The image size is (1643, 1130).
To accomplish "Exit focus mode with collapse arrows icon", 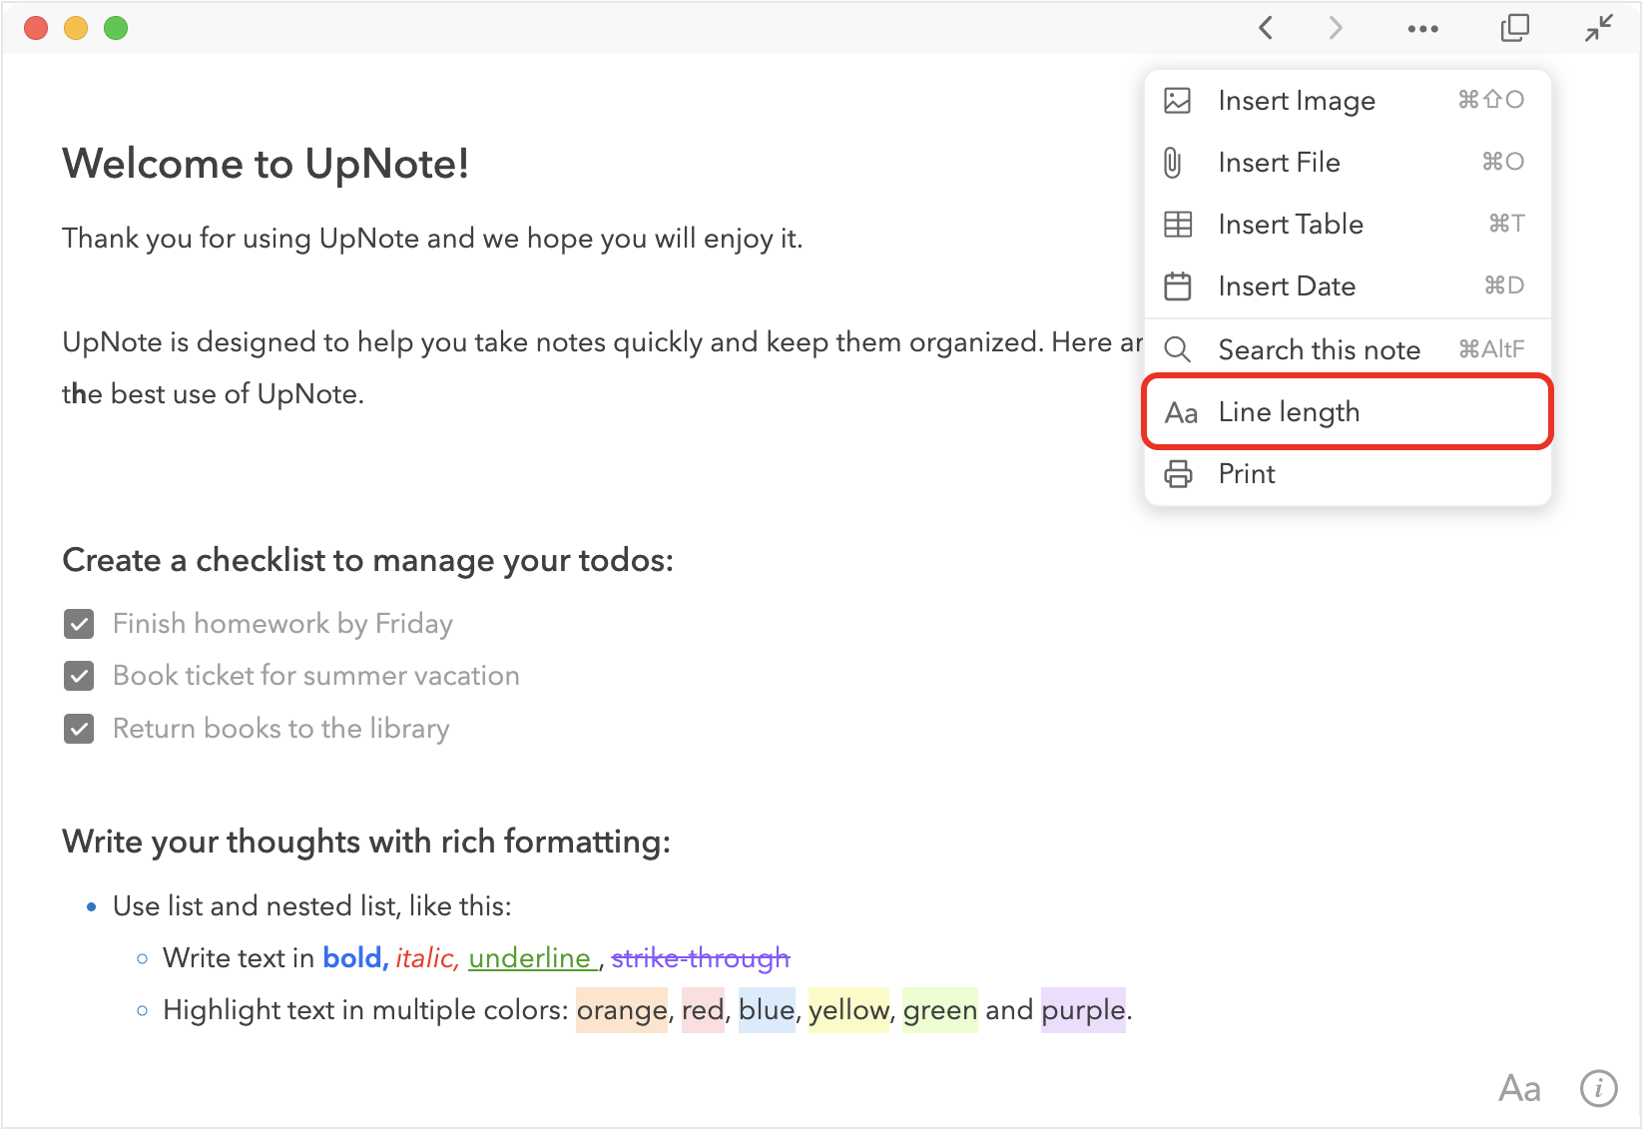I will click(1598, 28).
